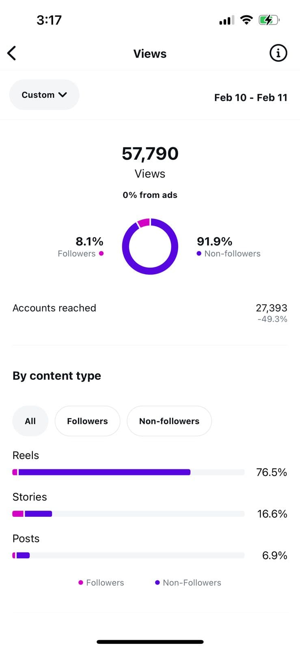Click the Reels purple progress bar
Screen dimensions: 300x650
[104, 472]
